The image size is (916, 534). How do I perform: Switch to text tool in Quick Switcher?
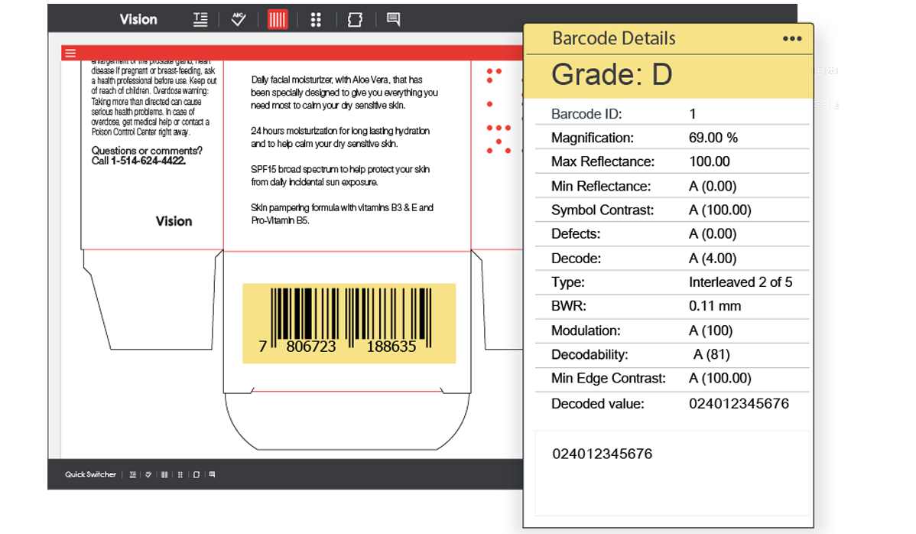pyautogui.click(x=133, y=475)
